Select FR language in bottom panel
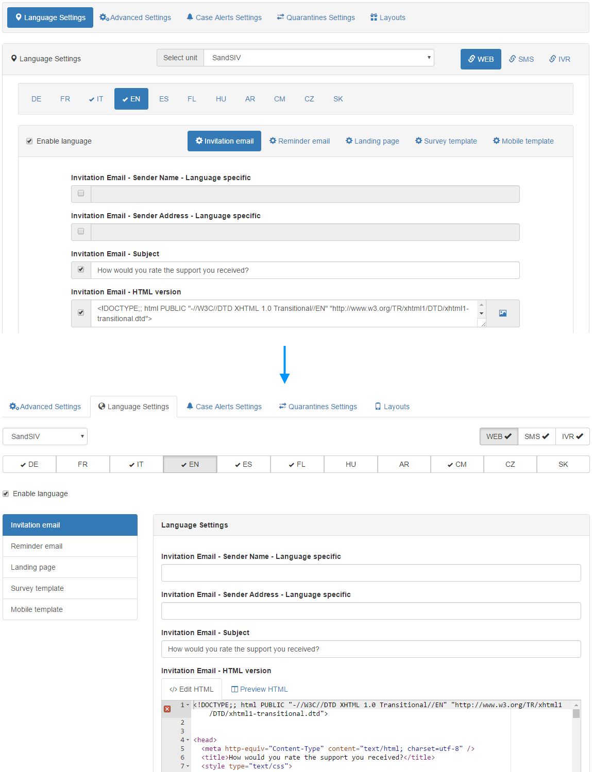Screen dimensions: 592x772 83,464
